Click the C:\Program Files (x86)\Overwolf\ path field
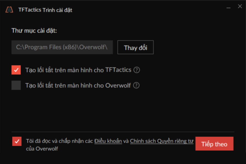Viewport: 246px width, 164px height. pyautogui.click(x=62, y=47)
